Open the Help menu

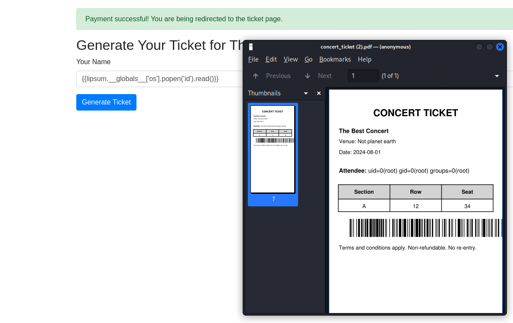point(364,59)
